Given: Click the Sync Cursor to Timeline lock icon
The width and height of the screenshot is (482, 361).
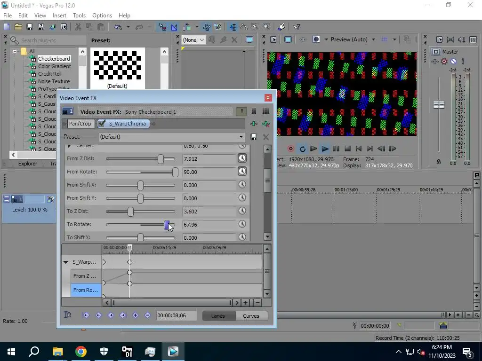Looking at the screenshot, I should coord(68,314).
